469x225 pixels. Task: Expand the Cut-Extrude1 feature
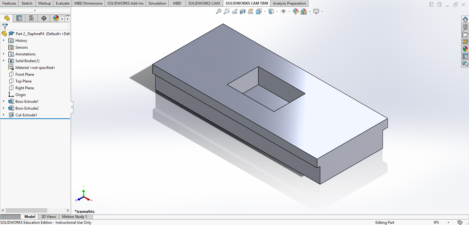coord(4,115)
